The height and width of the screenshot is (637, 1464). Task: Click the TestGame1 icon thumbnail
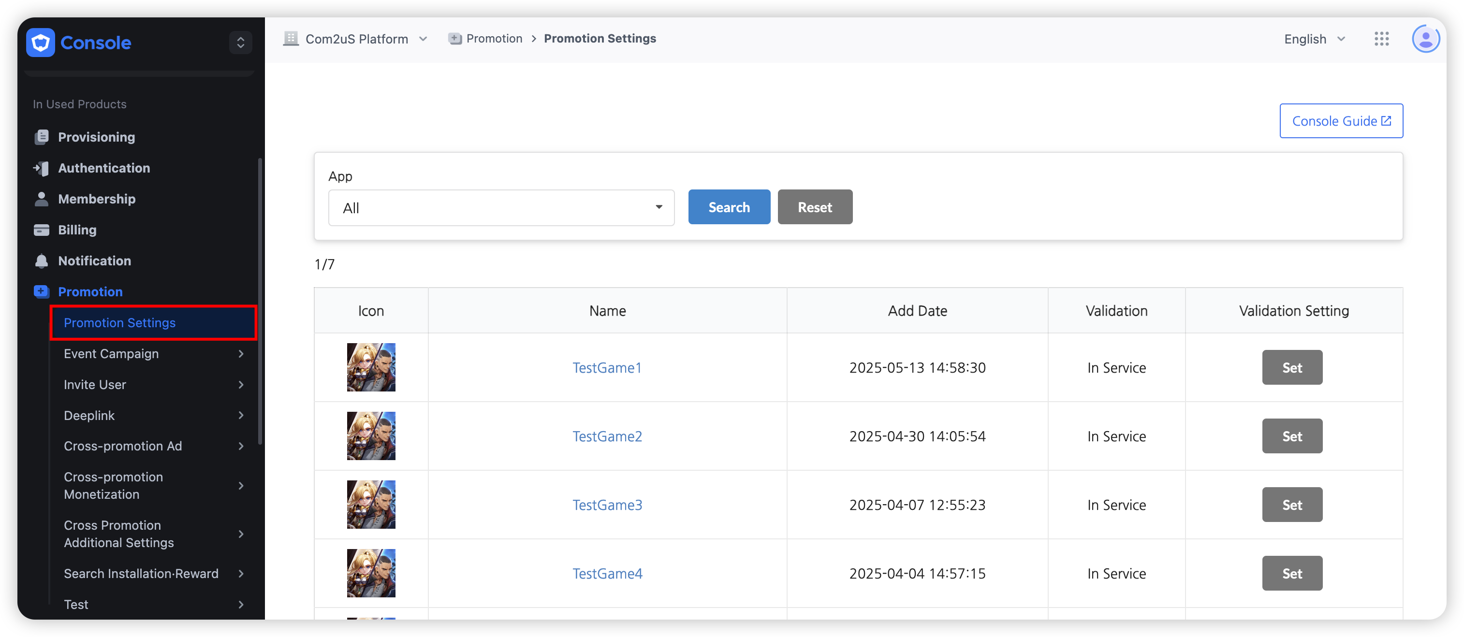tap(371, 368)
